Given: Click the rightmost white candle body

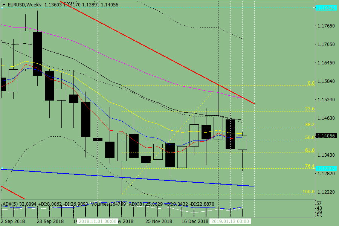Looking at the screenshot, I should (242, 143).
